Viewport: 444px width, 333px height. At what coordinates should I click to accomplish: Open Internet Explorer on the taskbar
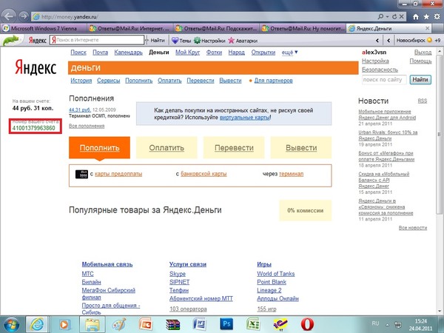(x=38, y=324)
